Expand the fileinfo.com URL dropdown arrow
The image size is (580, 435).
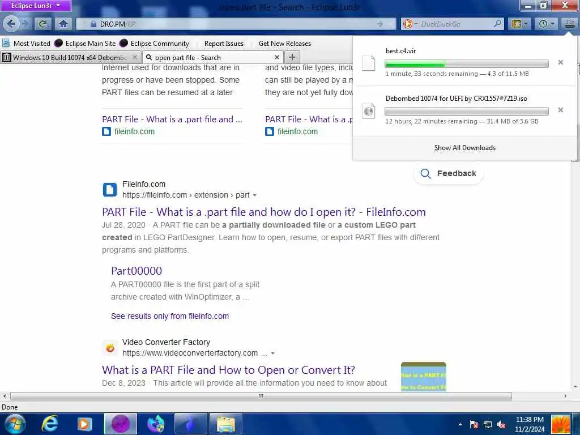[254, 195]
